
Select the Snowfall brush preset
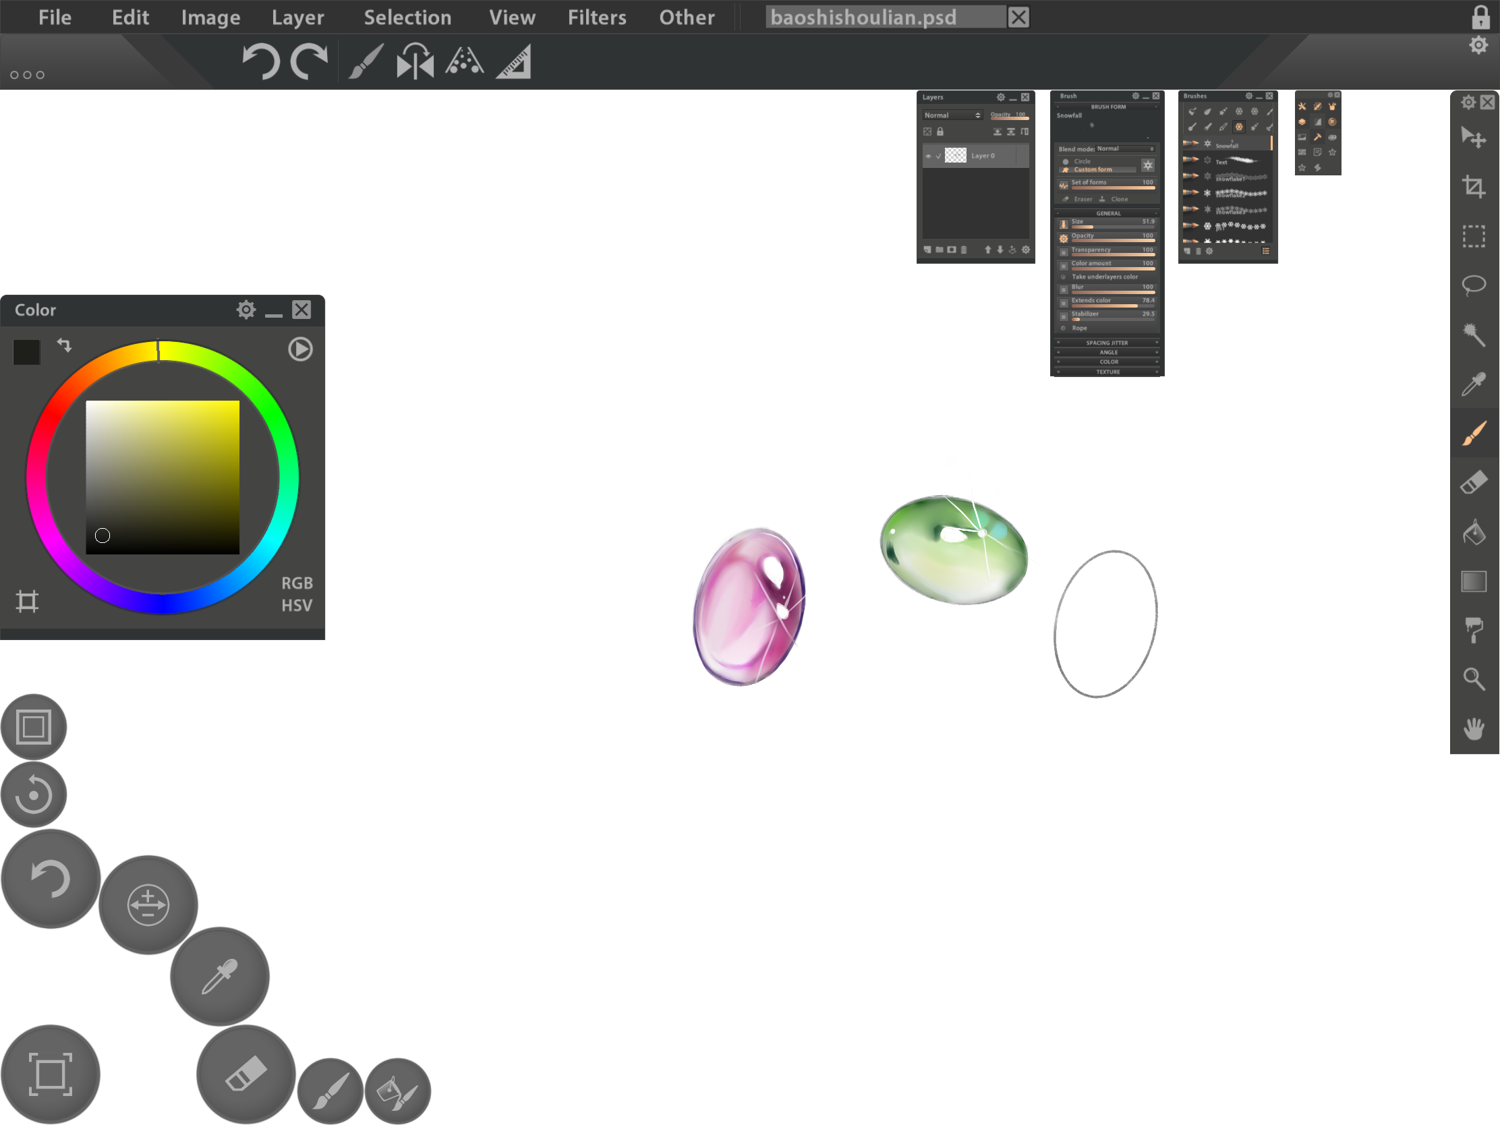[x=1228, y=144]
